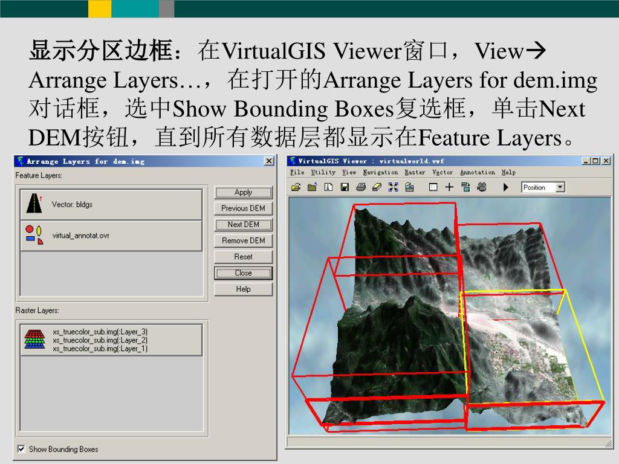Select xs_truecolor_sub.img(:Layer_2) text

point(100,340)
